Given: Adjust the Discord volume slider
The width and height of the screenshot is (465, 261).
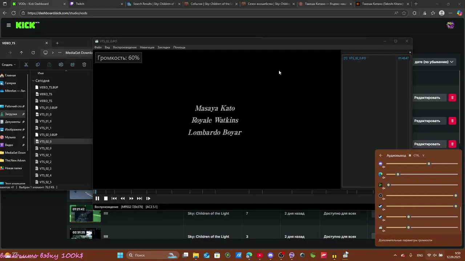Looking at the screenshot, I should (422, 164).
